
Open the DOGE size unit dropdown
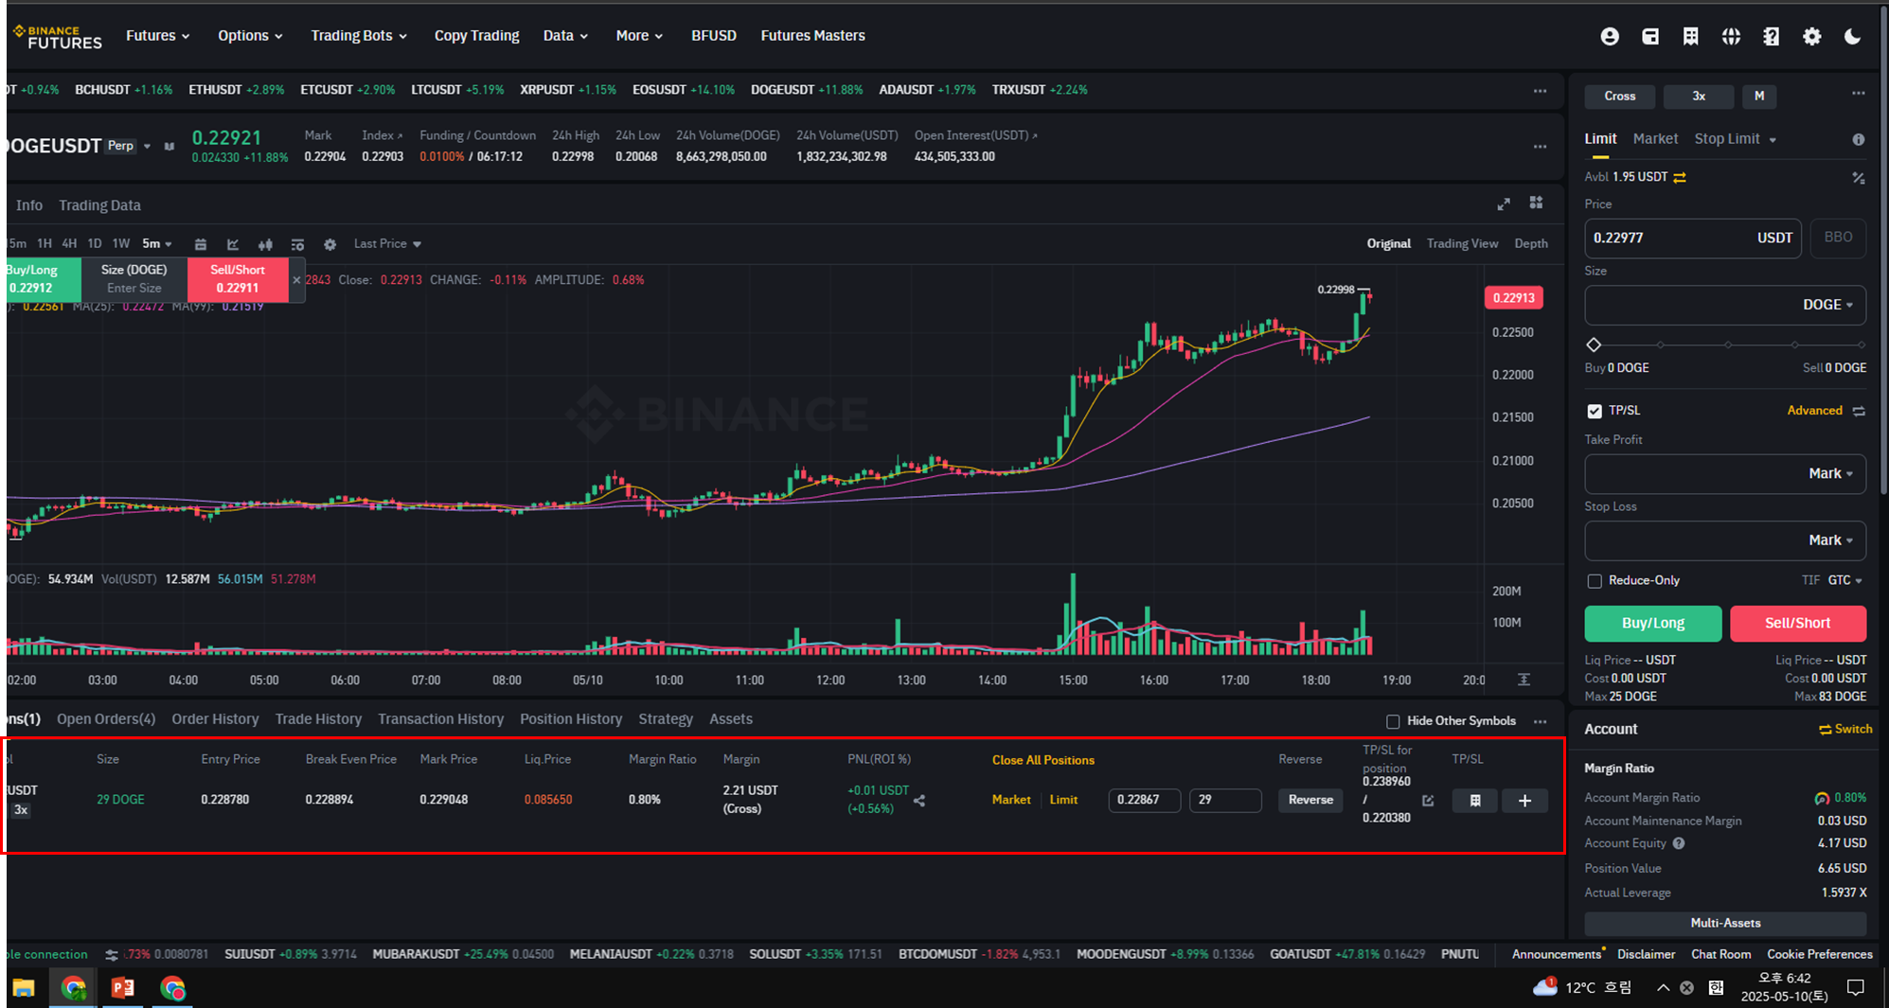pyautogui.click(x=1827, y=305)
